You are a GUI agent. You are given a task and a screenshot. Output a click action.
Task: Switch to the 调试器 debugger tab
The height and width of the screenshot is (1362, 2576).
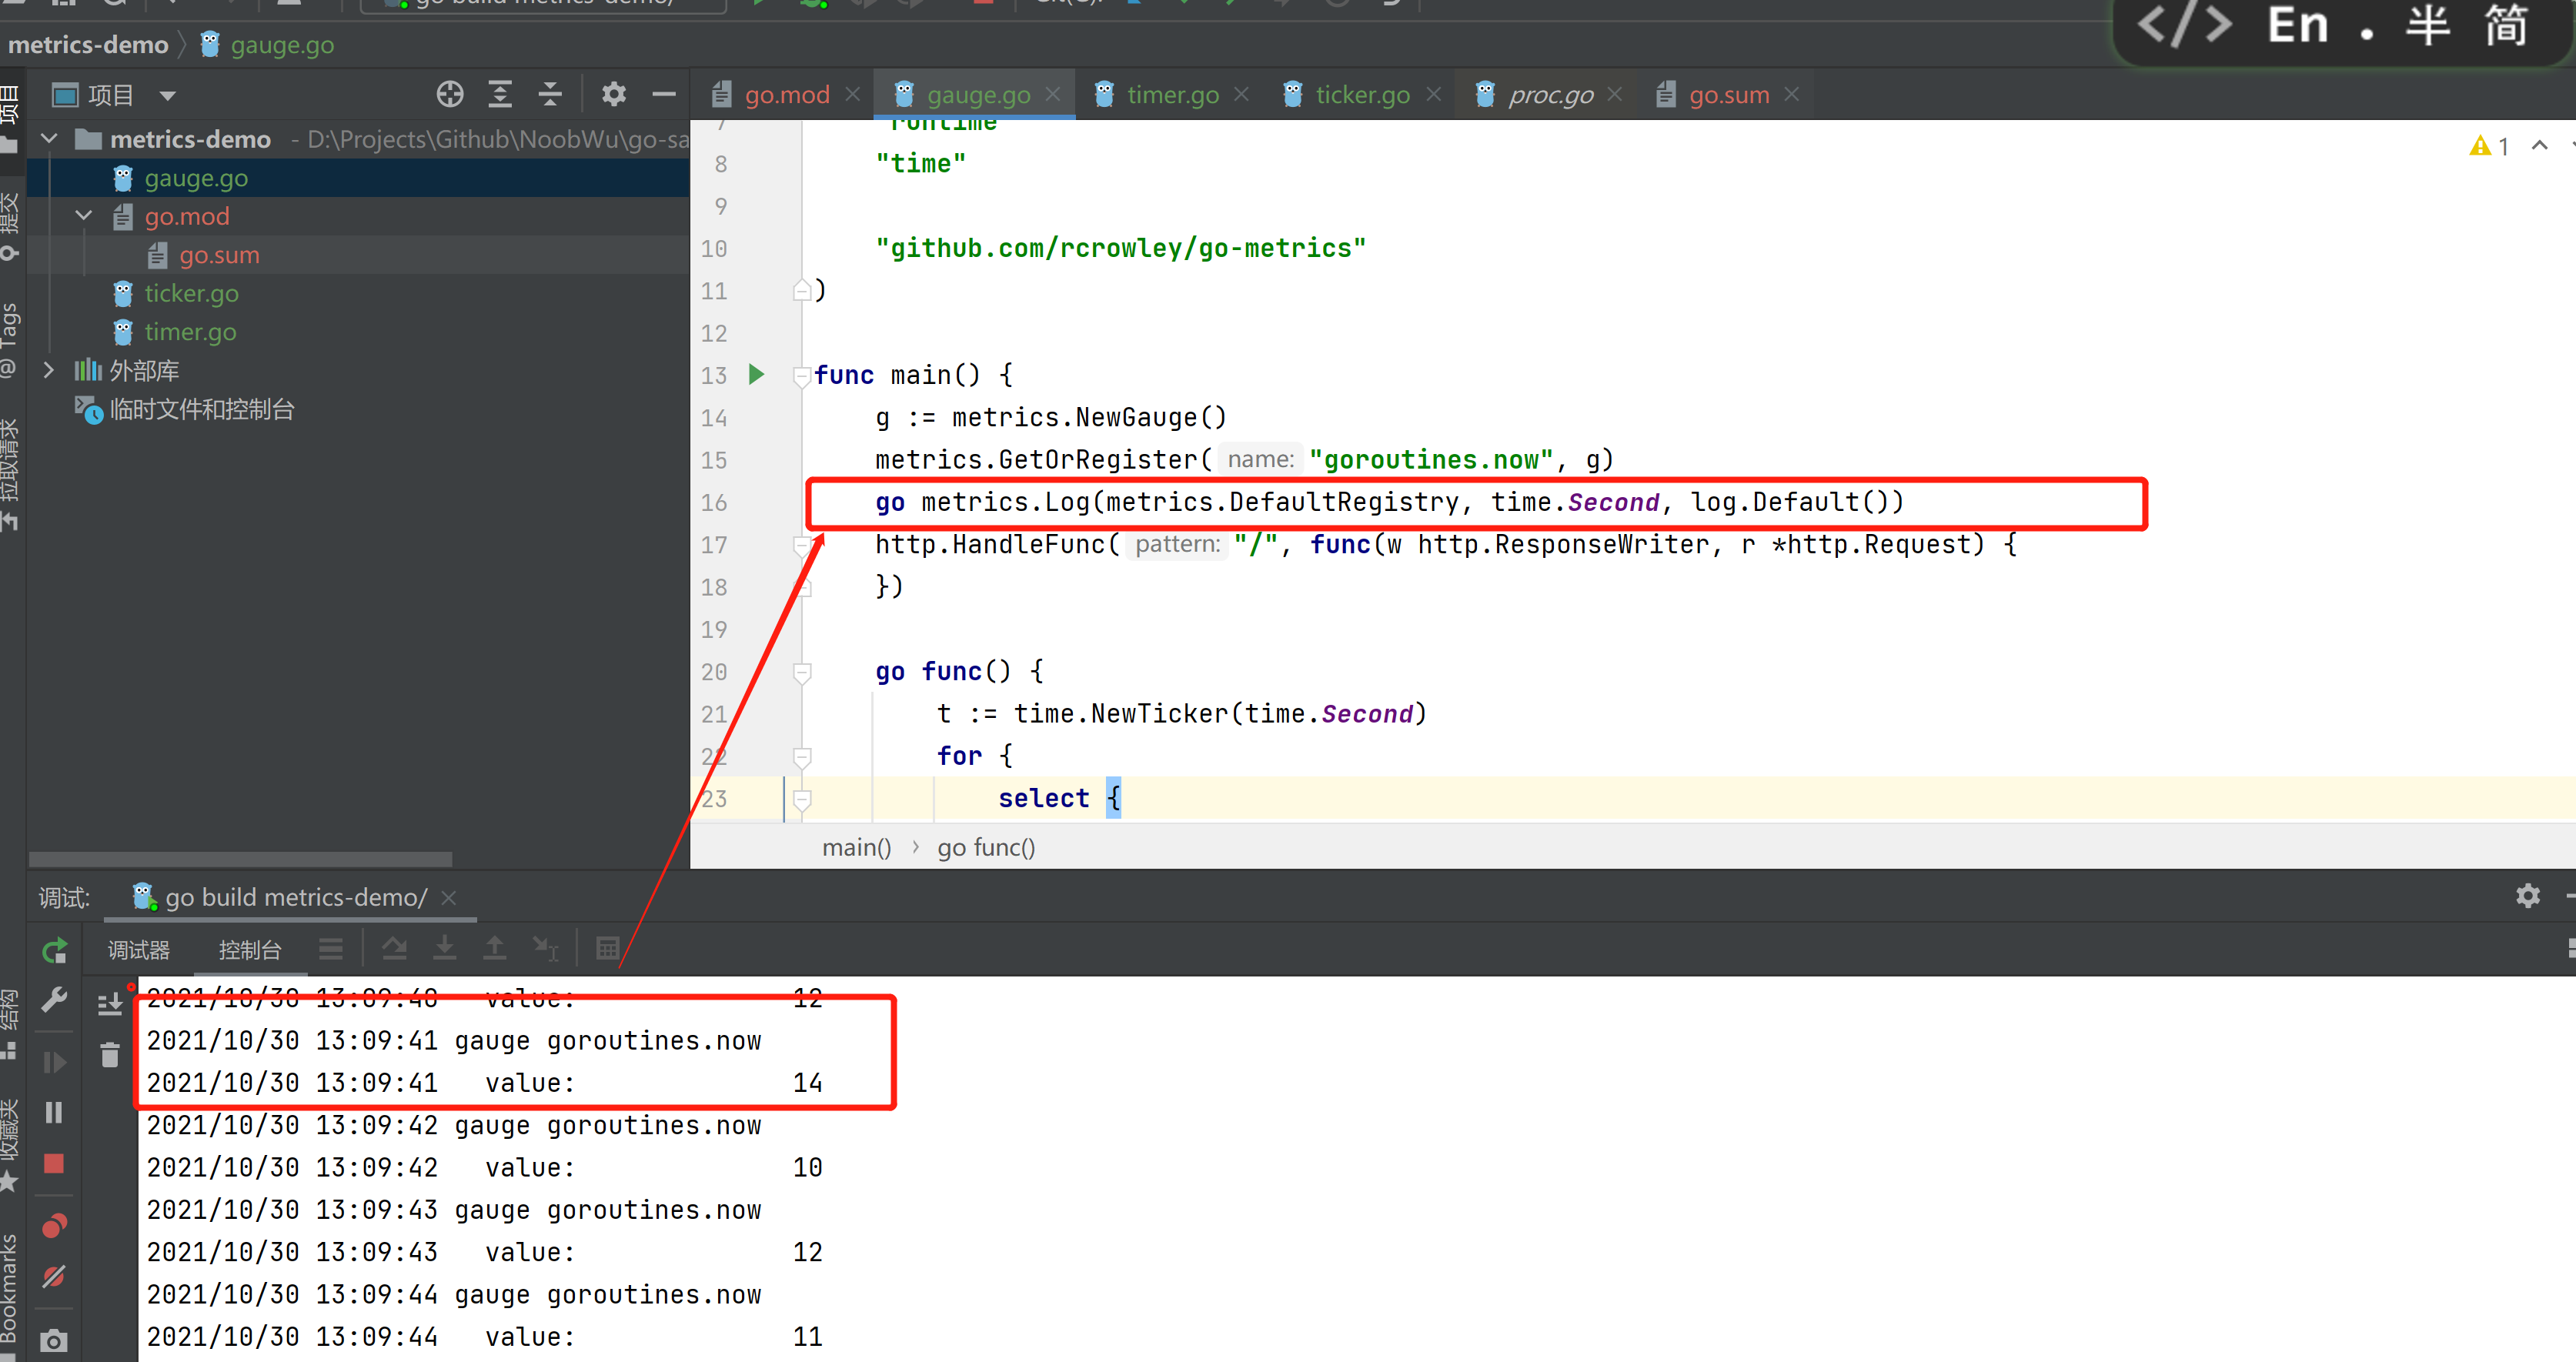[x=139, y=950]
